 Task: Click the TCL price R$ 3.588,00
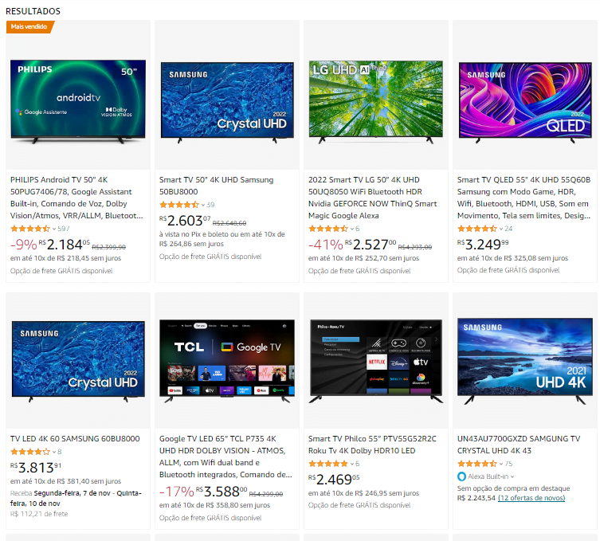click(222, 492)
